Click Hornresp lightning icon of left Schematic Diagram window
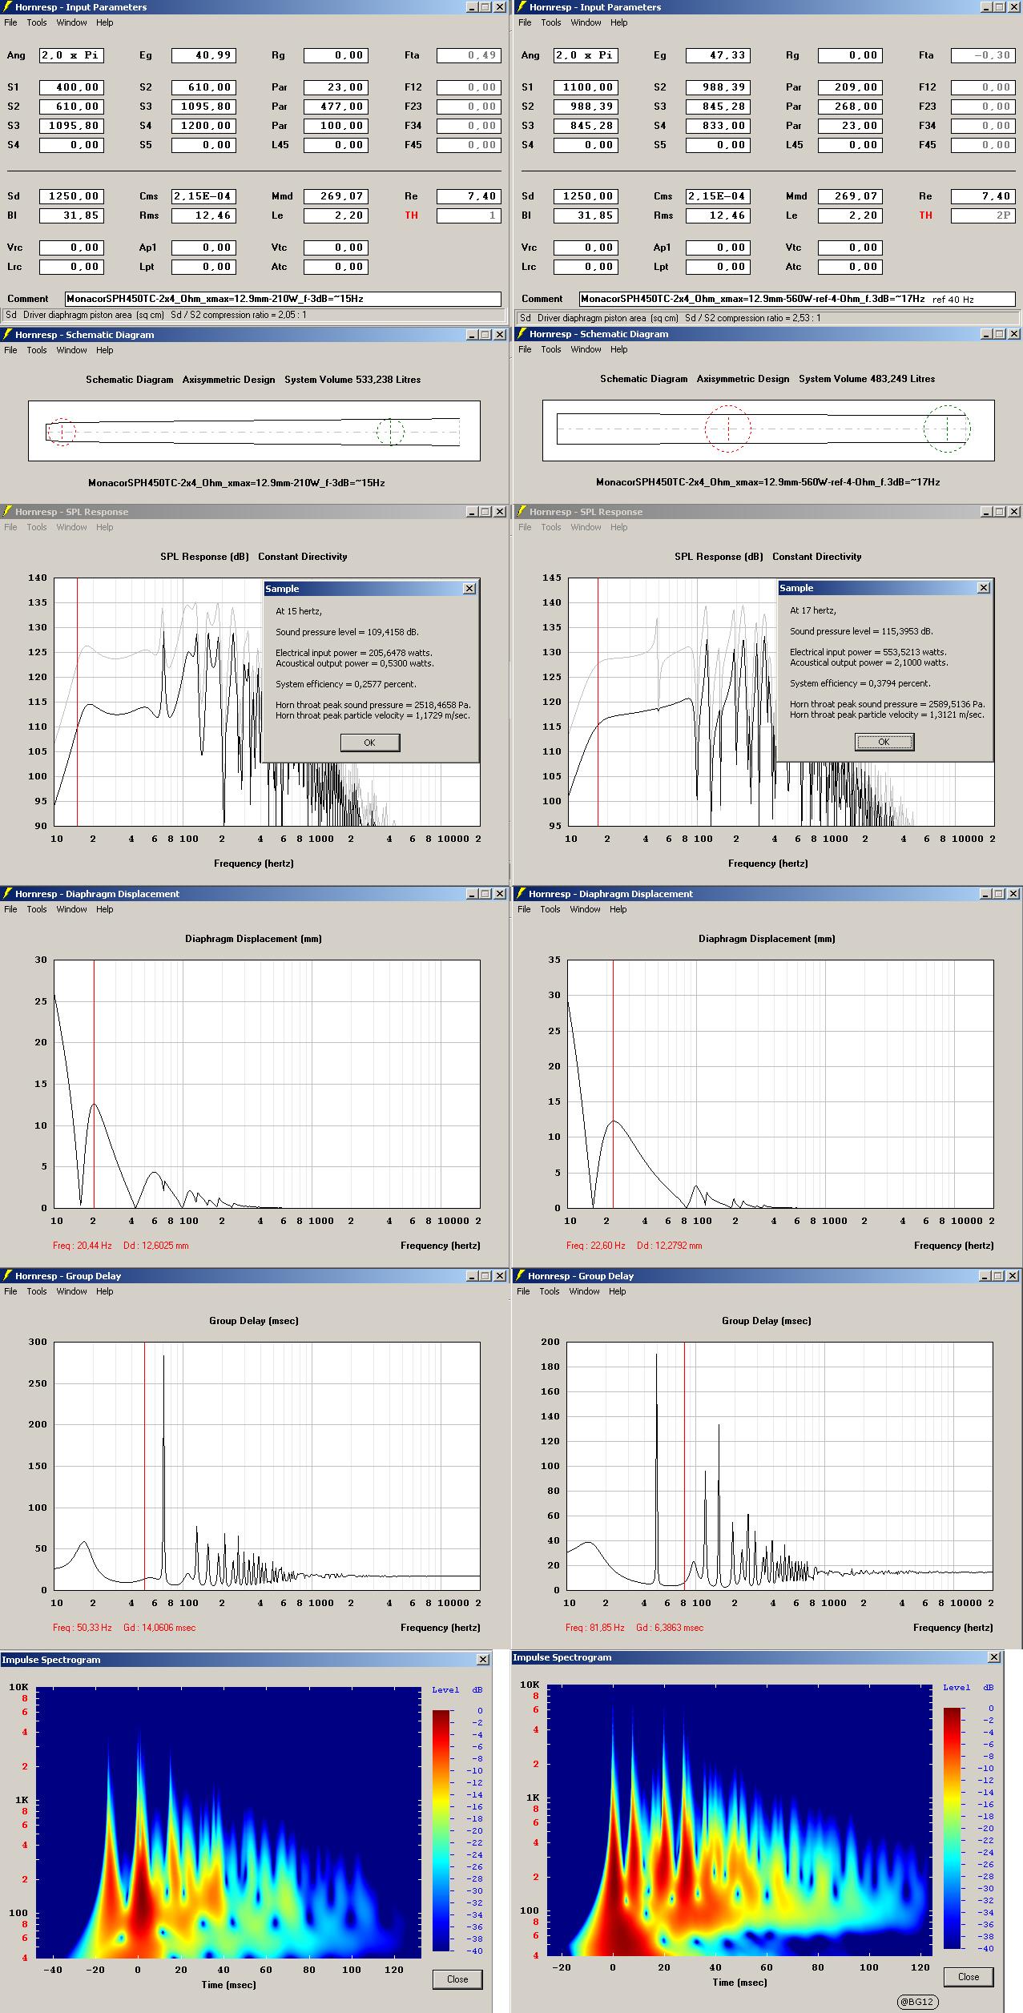1023x2013 pixels. [7, 335]
